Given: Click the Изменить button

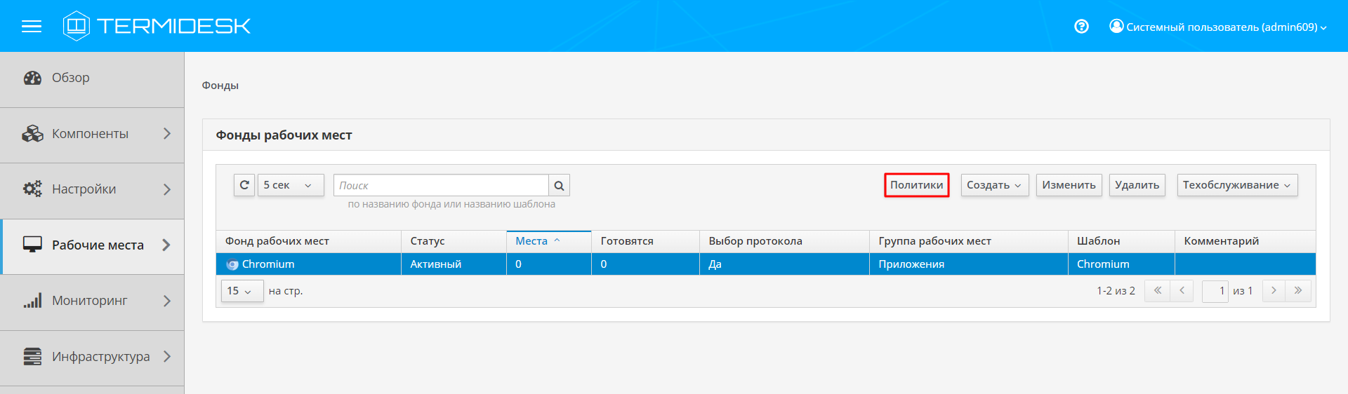Looking at the screenshot, I should coord(1069,185).
